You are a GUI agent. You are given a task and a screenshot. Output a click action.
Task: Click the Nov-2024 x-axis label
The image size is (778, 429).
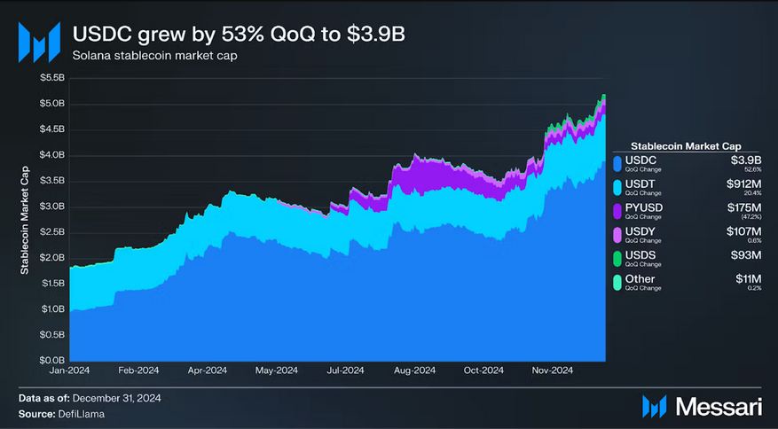click(x=551, y=370)
